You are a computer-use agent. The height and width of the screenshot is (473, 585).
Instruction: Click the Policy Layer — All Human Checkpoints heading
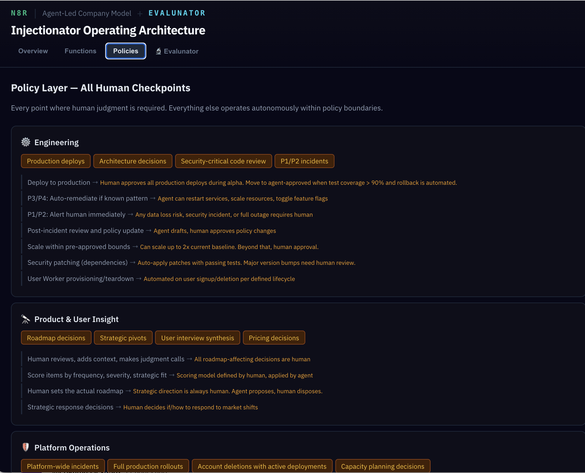click(101, 88)
